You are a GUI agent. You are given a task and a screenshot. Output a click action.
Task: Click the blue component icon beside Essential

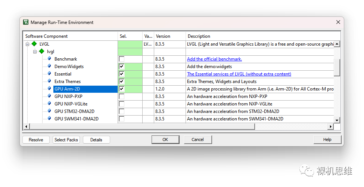point(49,74)
